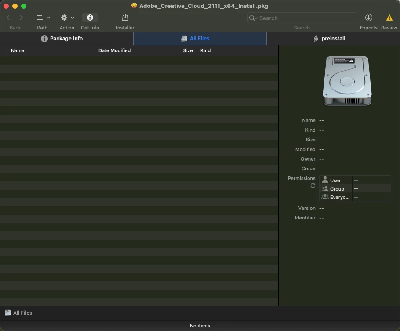
Task: Open the package in Installer
Action: 125,18
